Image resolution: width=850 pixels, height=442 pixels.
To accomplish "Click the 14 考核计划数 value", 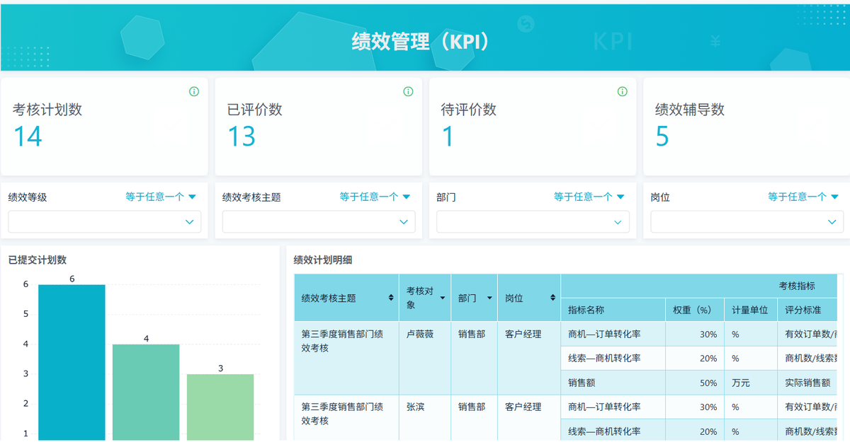I will click(28, 136).
